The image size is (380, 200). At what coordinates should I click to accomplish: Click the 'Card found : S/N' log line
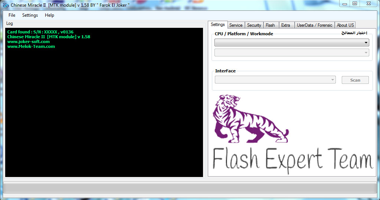[40, 32]
